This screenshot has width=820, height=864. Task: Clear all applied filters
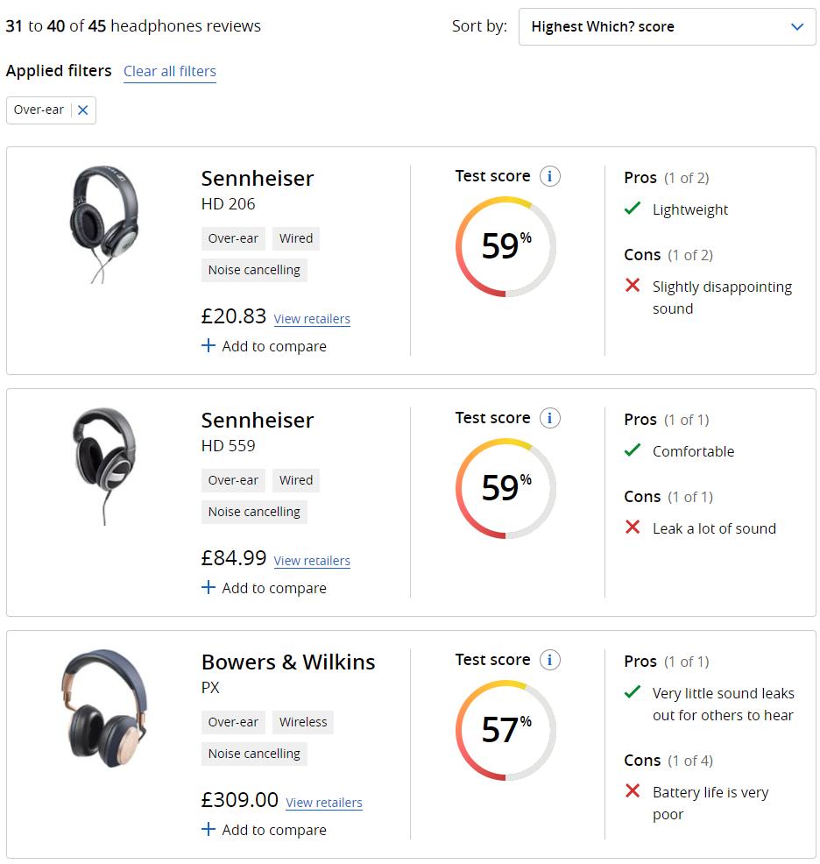[x=170, y=72]
